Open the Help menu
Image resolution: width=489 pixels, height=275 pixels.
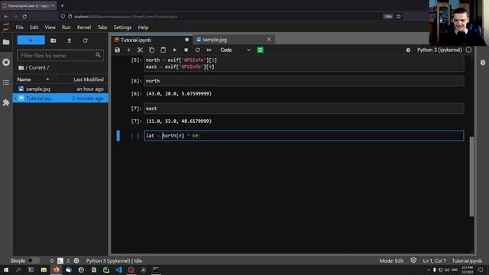[x=143, y=27]
